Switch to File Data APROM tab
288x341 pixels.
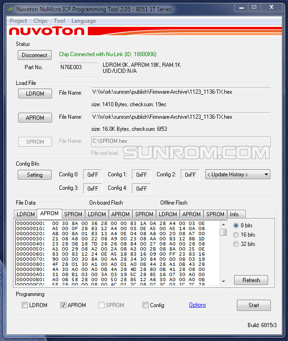pos(49,213)
